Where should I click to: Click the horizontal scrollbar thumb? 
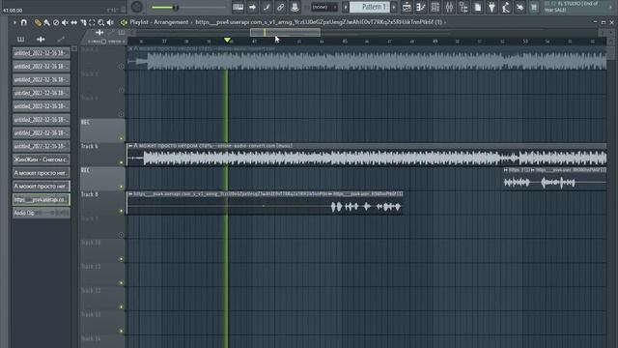285,32
